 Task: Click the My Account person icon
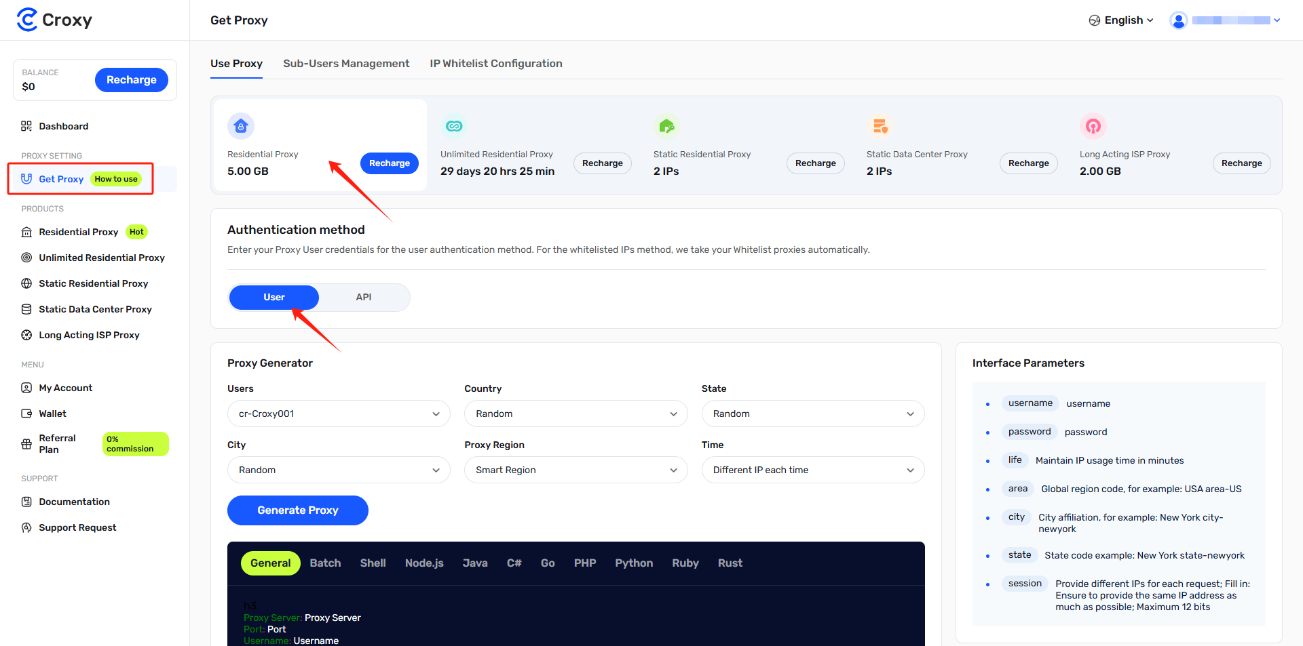coord(26,388)
